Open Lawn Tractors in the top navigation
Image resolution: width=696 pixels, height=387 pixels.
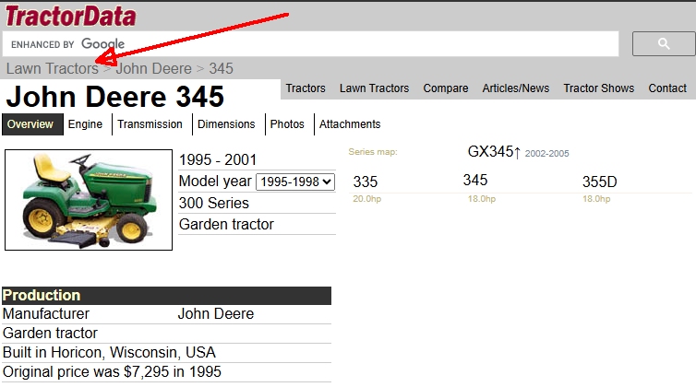click(374, 88)
